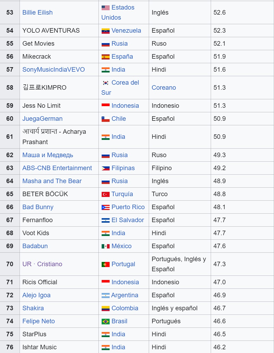Click the Turkey flag icon
This screenshot has width=274, height=353.
pyautogui.click(x=105, y=194)
